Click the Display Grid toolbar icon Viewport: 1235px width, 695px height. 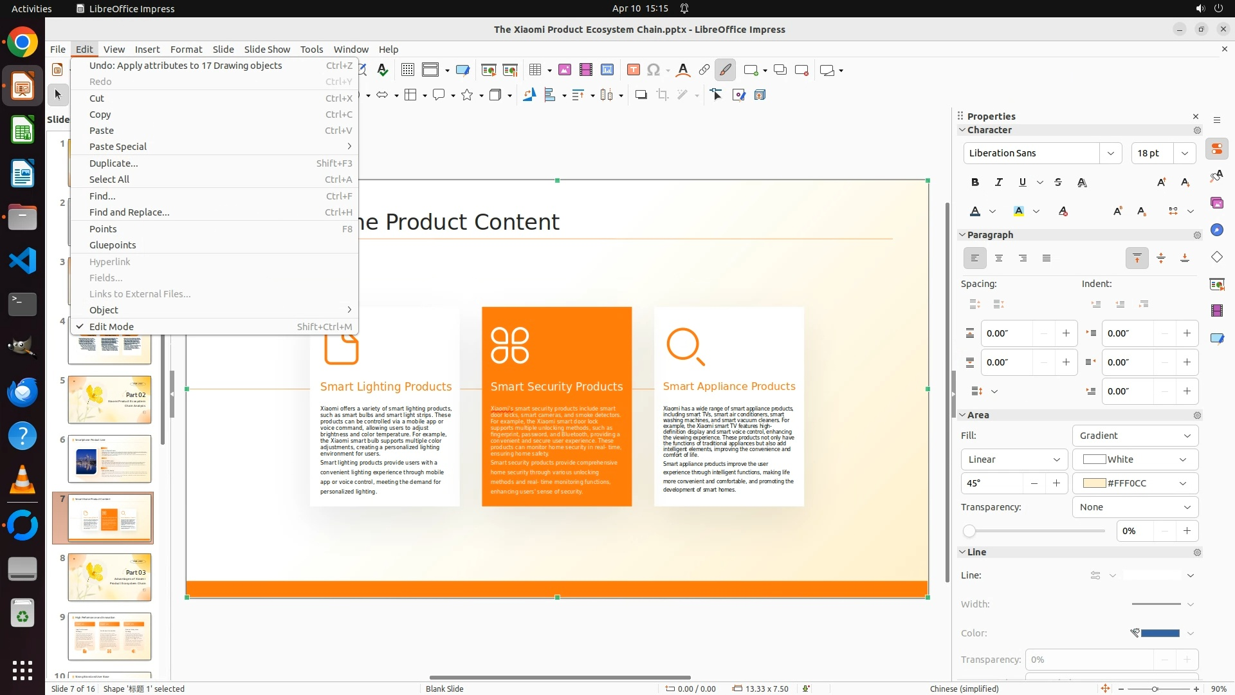[x=407, y=70]
